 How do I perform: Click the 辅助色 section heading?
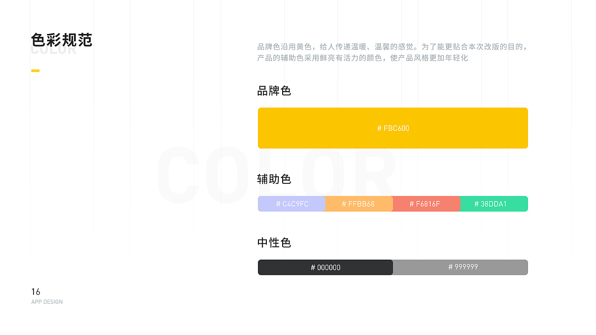click(274, 179)
